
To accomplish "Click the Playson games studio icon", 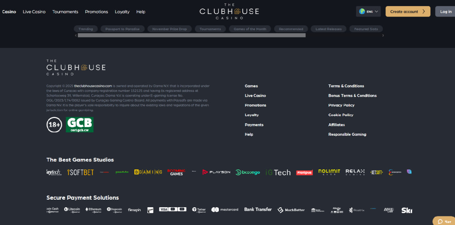I will [216, 172].
